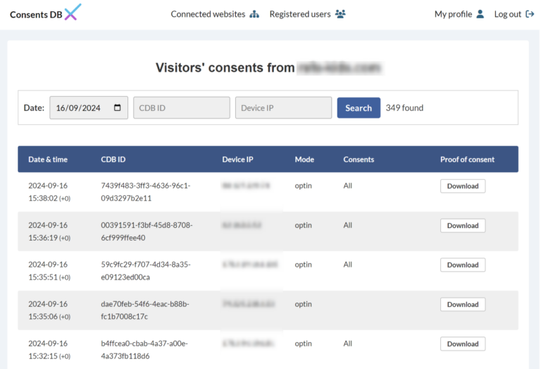The width and height of the screenshot is (541, 369).
Task: Click the Date & time column header
Action: click(x=48, y=159)
